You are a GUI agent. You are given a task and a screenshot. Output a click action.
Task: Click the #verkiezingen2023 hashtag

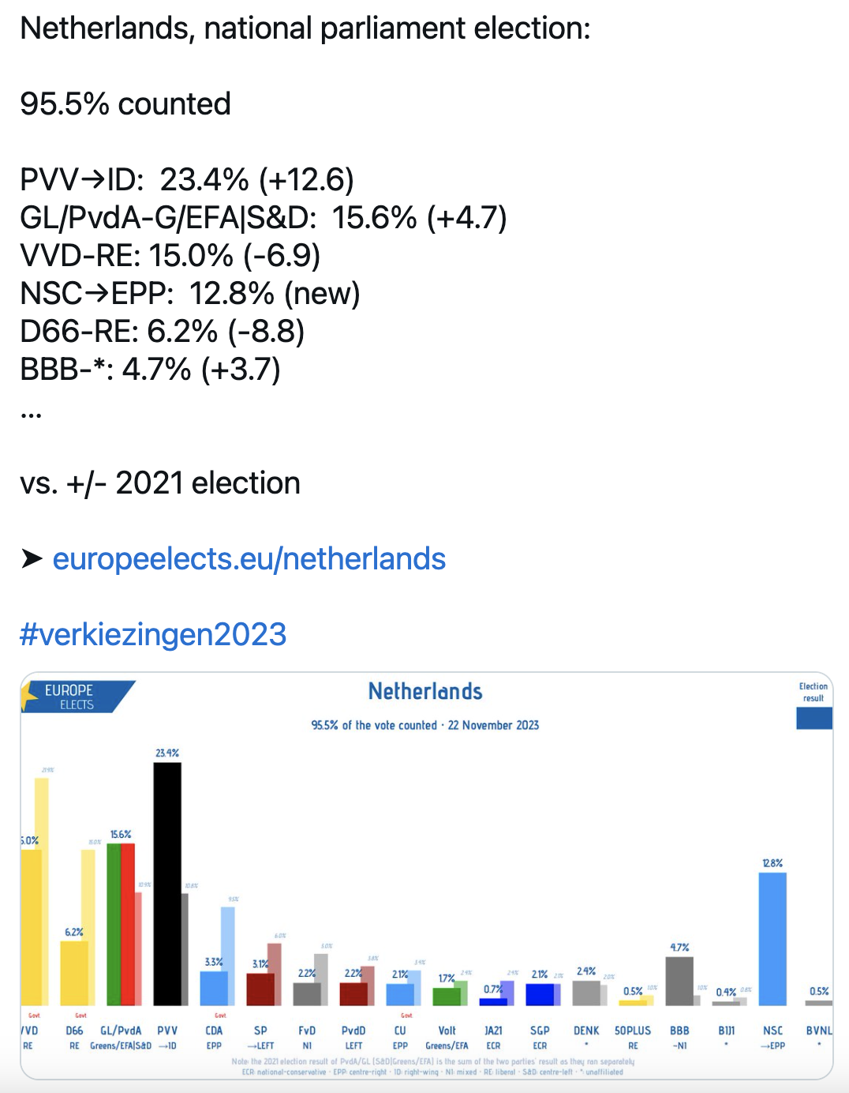point(153,635)
